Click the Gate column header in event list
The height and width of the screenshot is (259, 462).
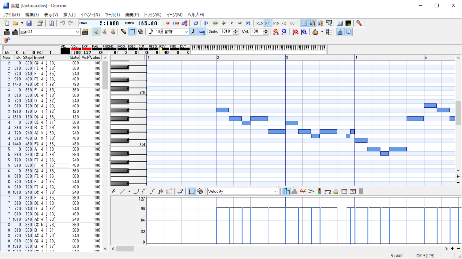point(74,58)
